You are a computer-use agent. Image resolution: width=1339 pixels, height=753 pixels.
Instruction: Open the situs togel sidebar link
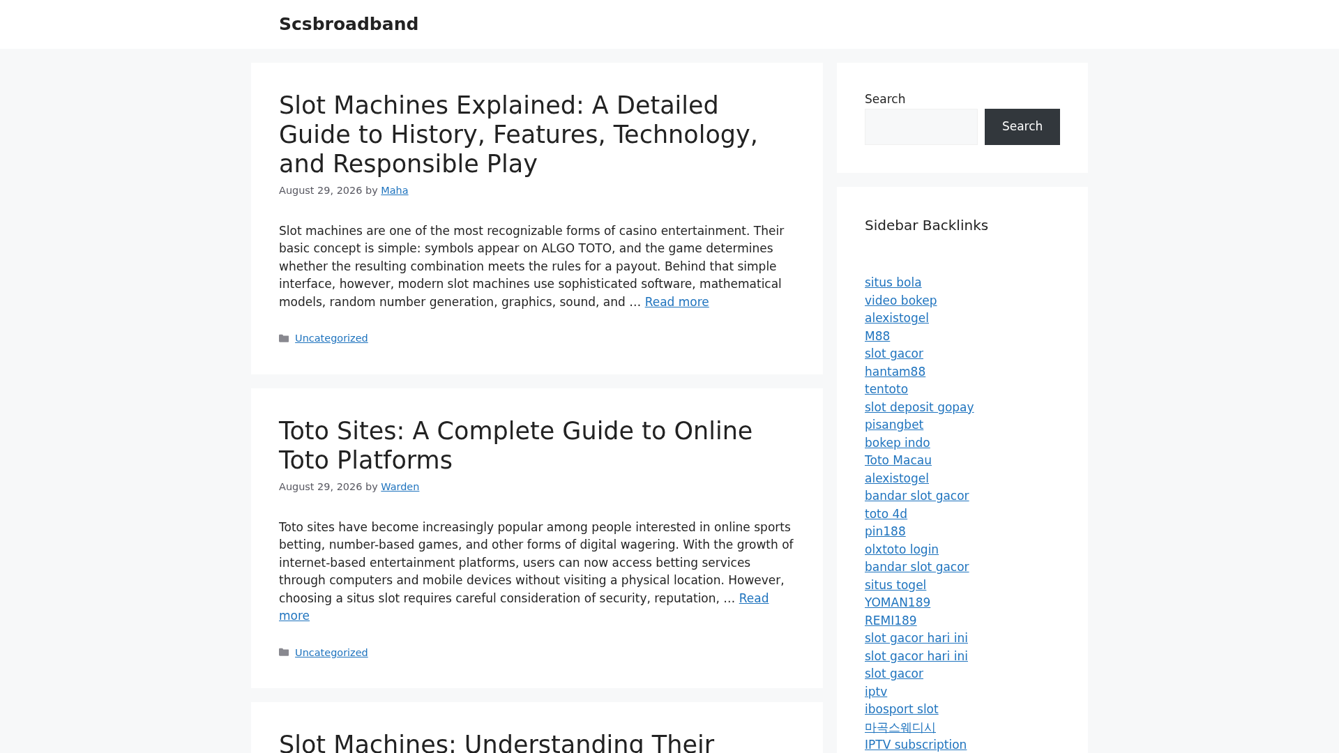point(895,585)
